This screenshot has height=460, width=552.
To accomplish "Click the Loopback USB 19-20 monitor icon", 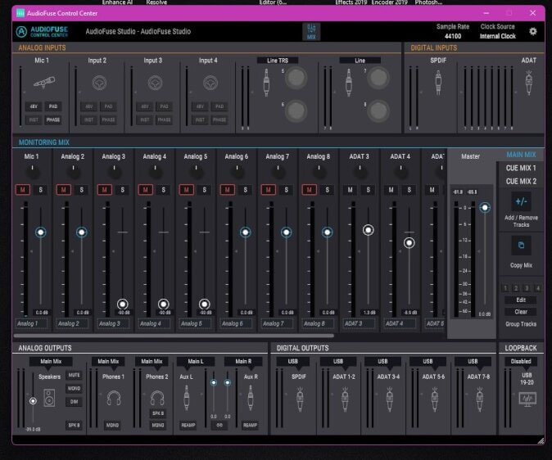I will pyautogui.click(x=527, y=399).
